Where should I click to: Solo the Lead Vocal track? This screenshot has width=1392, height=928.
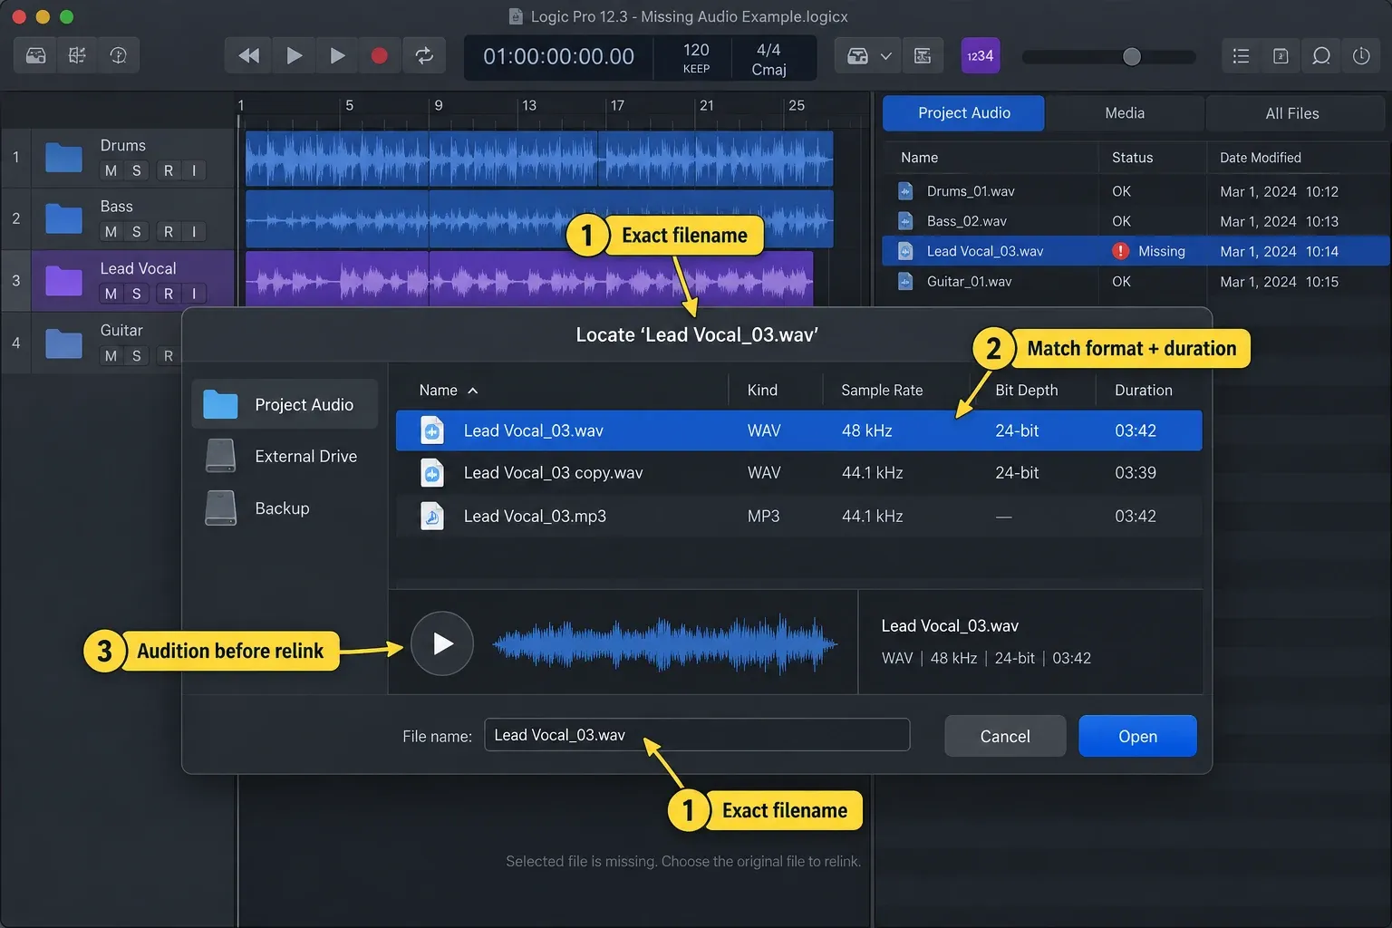coord(137,294)
